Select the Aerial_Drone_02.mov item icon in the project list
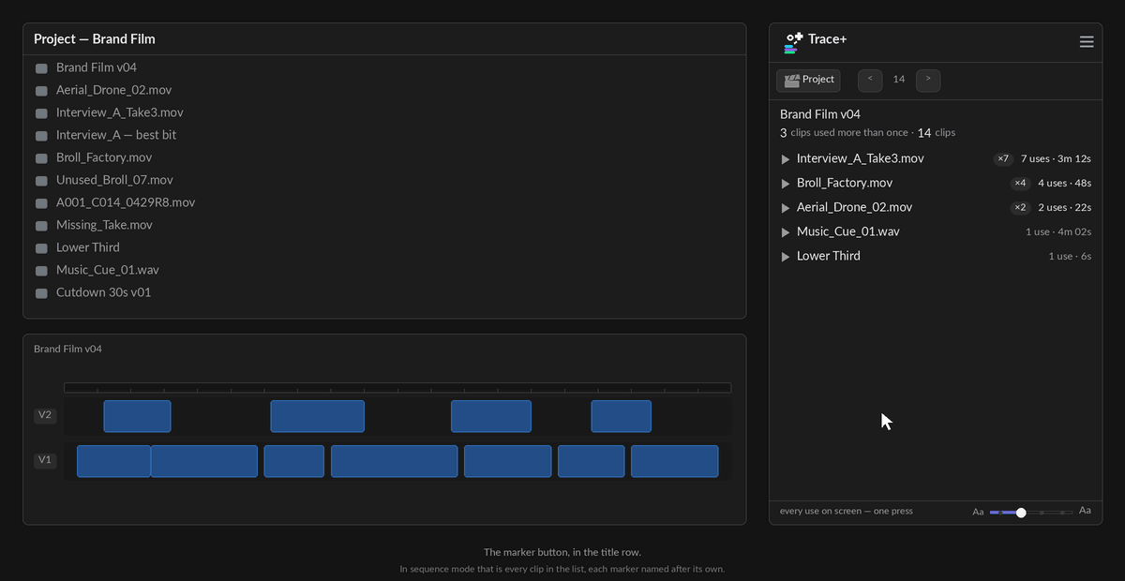The image size is (1125, 581). (x=41, y=91)
